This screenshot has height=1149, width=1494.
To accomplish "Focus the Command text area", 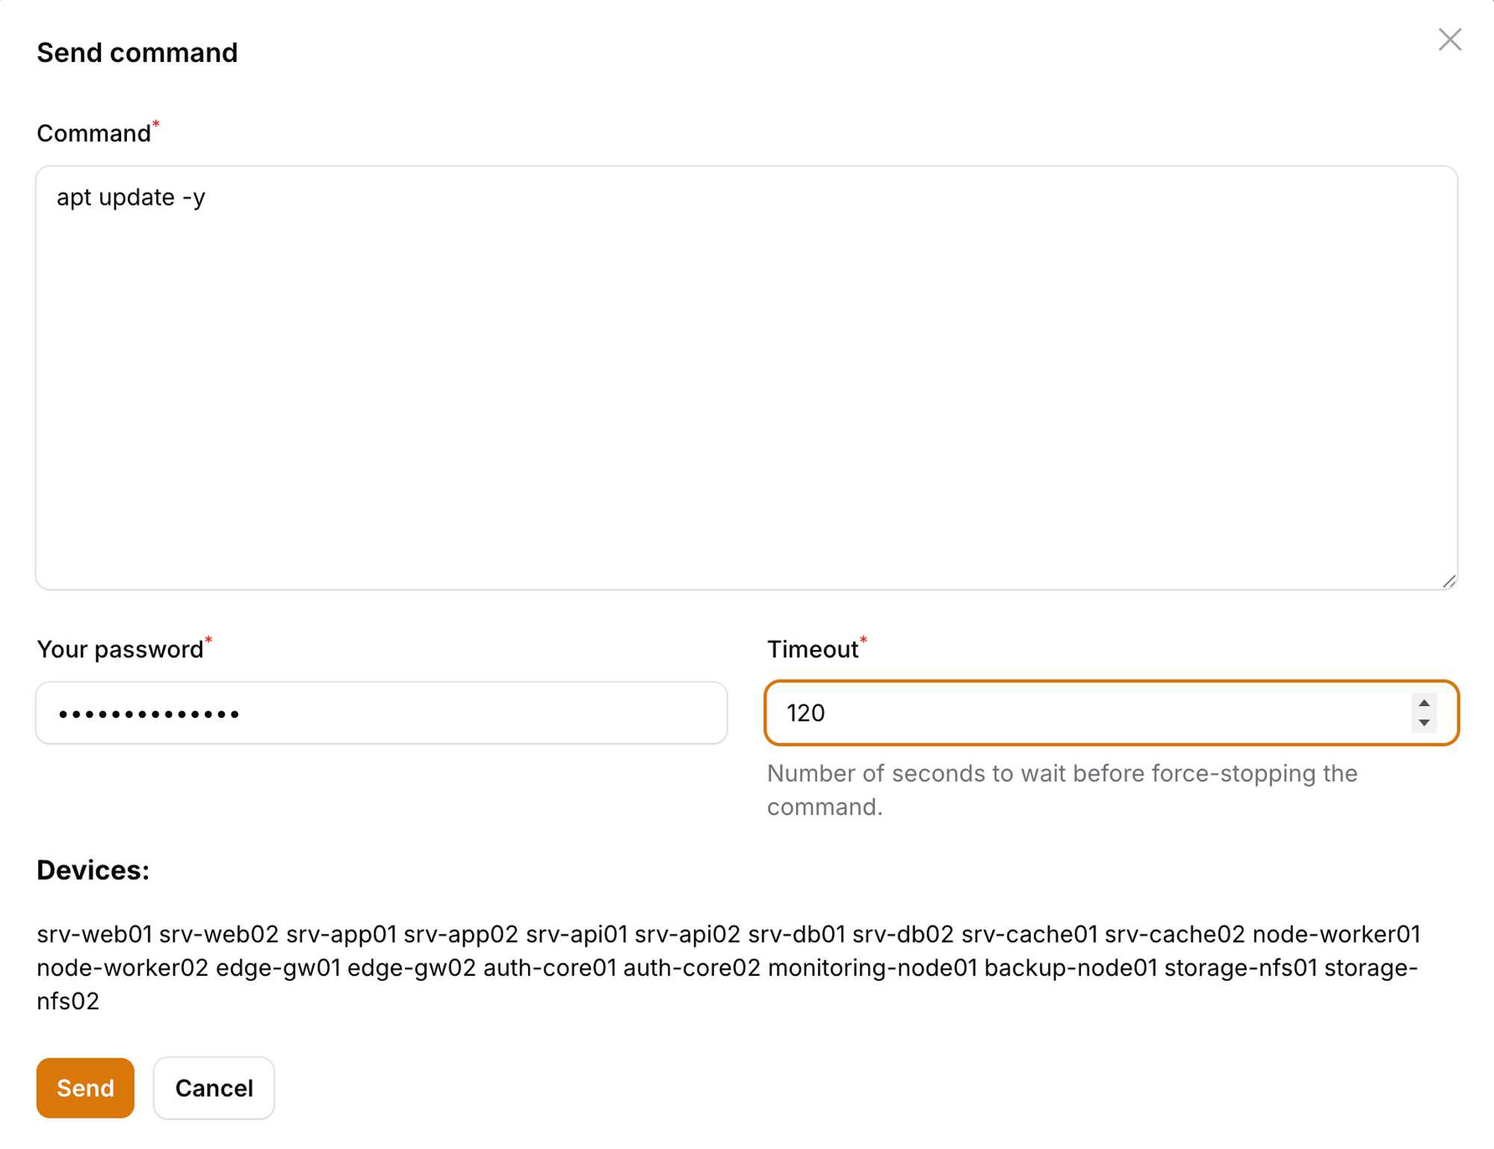I will pyautogui.click(x=746, y=377).
